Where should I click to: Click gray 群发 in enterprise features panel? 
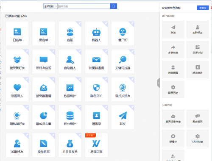pos(173,30)
